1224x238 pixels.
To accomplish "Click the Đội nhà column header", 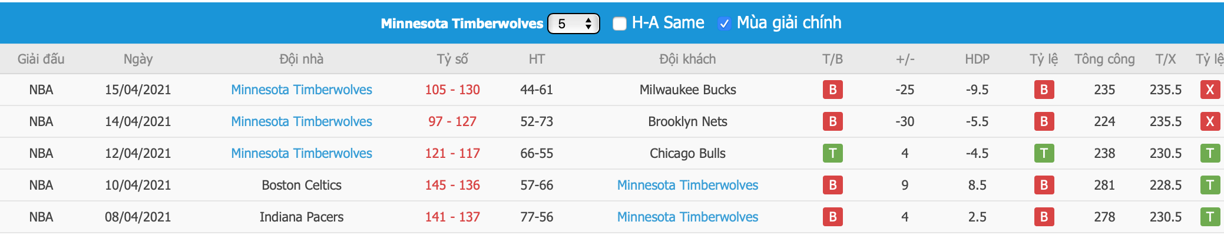I will click(302, 59).
